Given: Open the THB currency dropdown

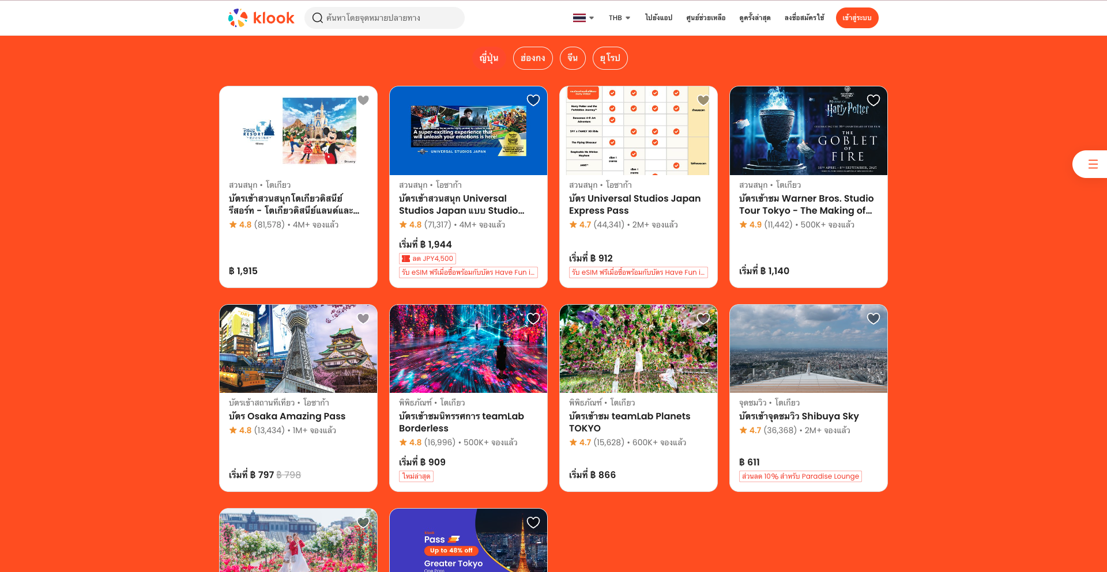Looking at the screenshot, I should tap(619, 18).
